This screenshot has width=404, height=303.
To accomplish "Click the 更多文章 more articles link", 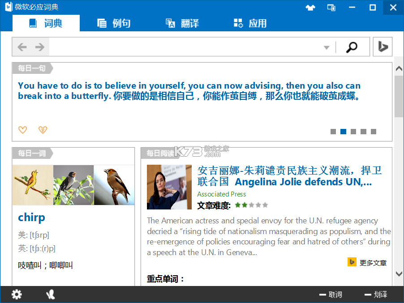I will 373,263.
